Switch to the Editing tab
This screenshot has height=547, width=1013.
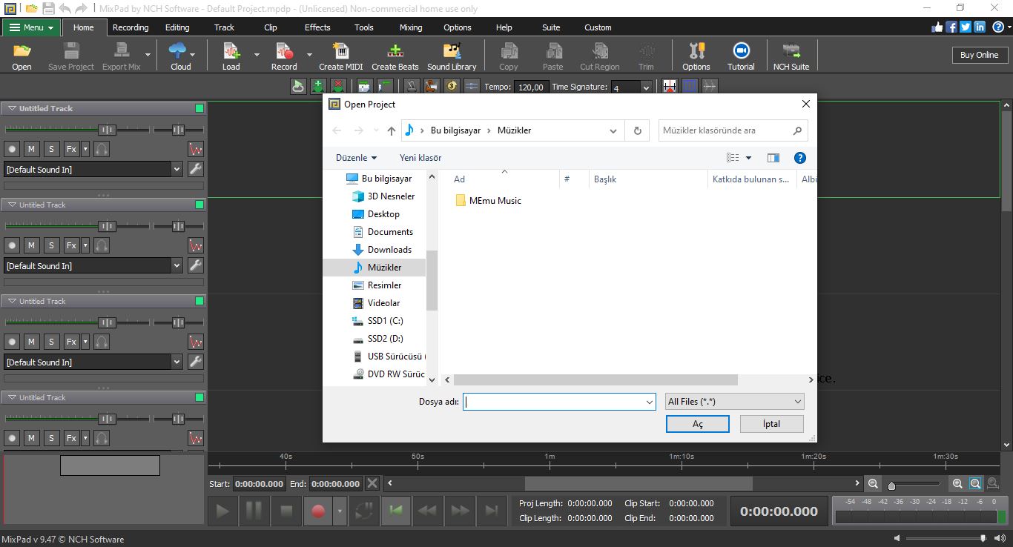[x=177, y=27]
